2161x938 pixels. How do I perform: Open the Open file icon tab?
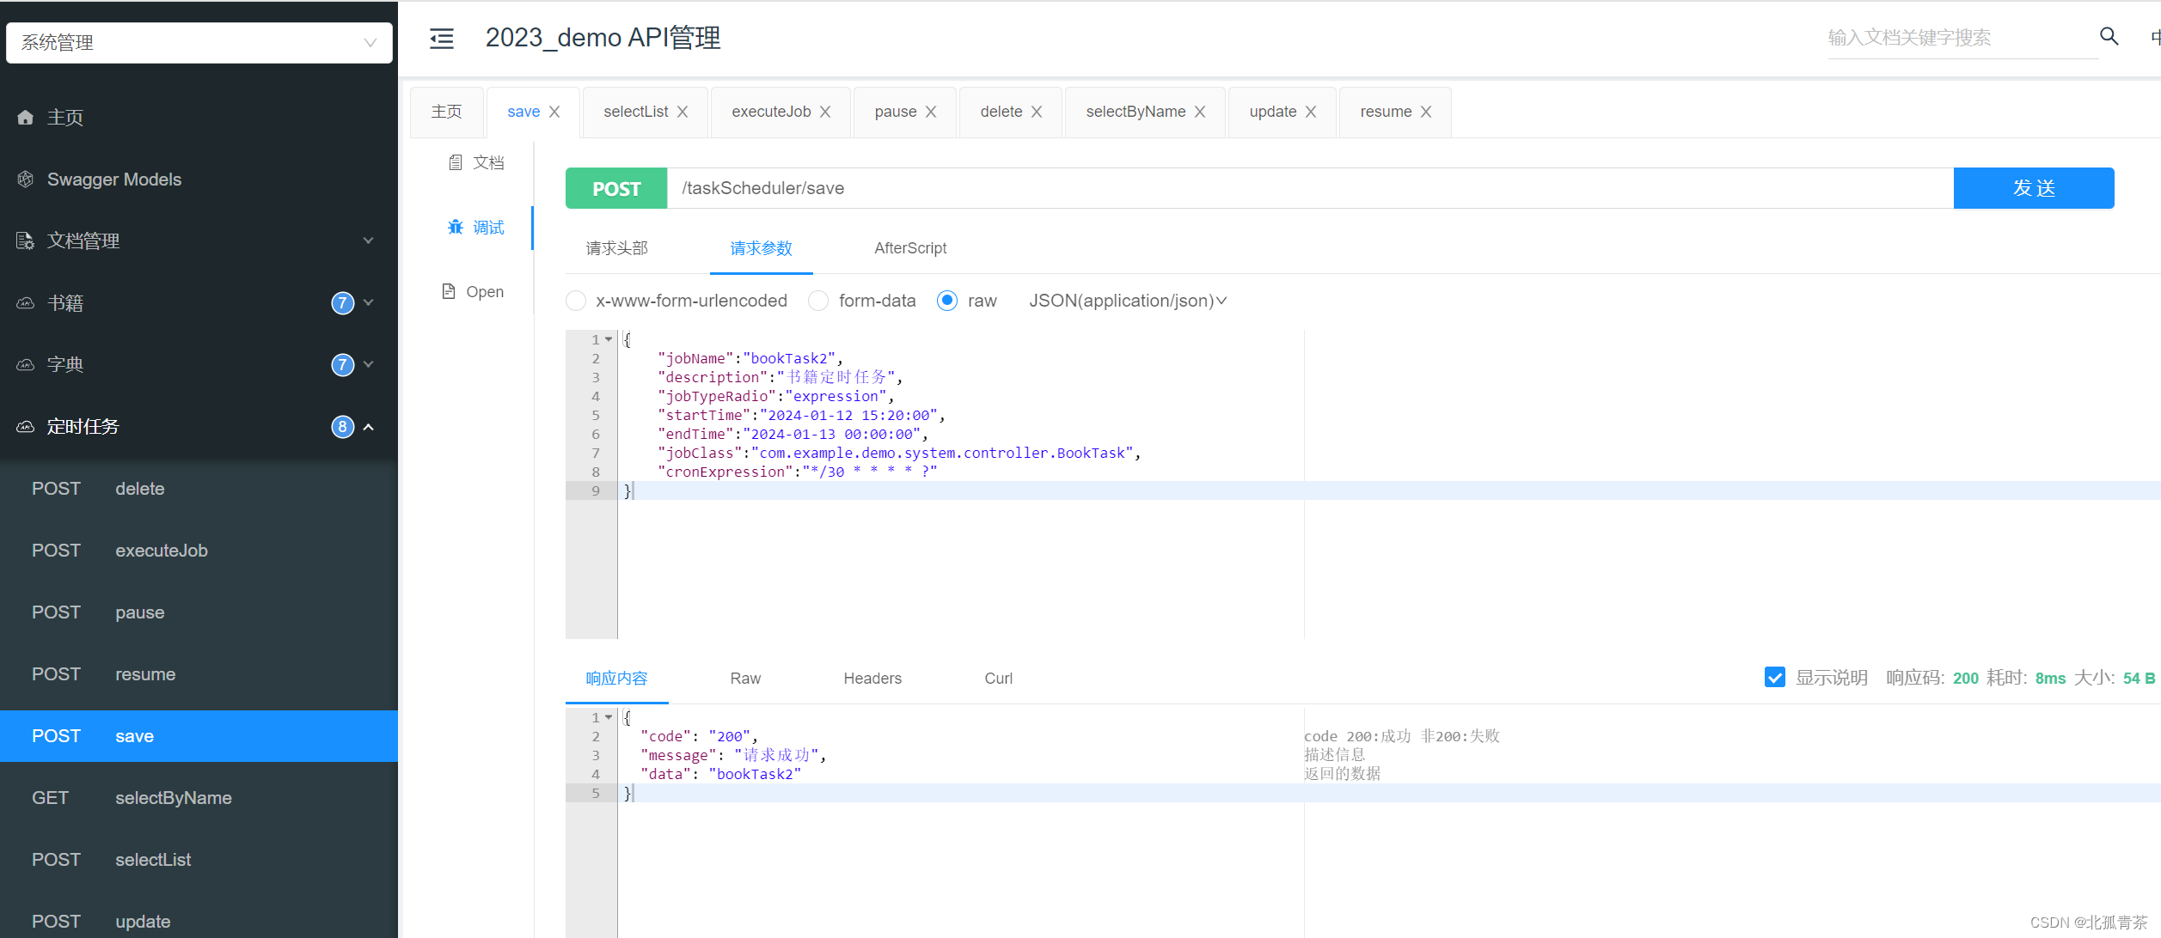[x=449, y=291]
